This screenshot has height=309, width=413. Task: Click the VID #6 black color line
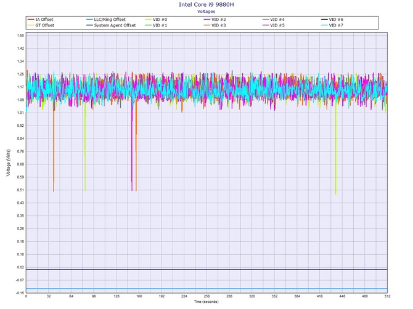pyautogui.click(x=324, y=20)
